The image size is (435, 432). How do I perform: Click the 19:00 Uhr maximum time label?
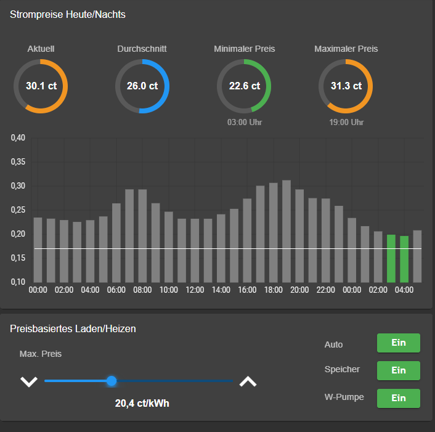point(346,123)
